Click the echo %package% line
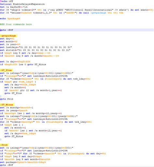 [10, 19]
